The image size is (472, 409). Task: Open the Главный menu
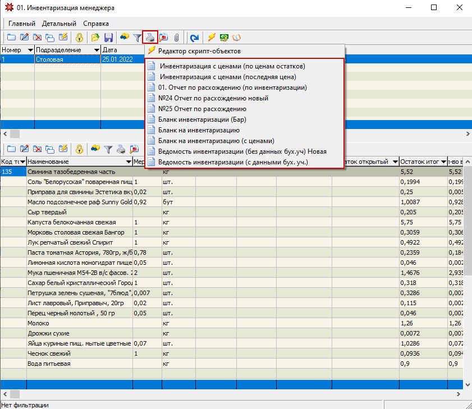pyautogui.click(x=22, y=24)
